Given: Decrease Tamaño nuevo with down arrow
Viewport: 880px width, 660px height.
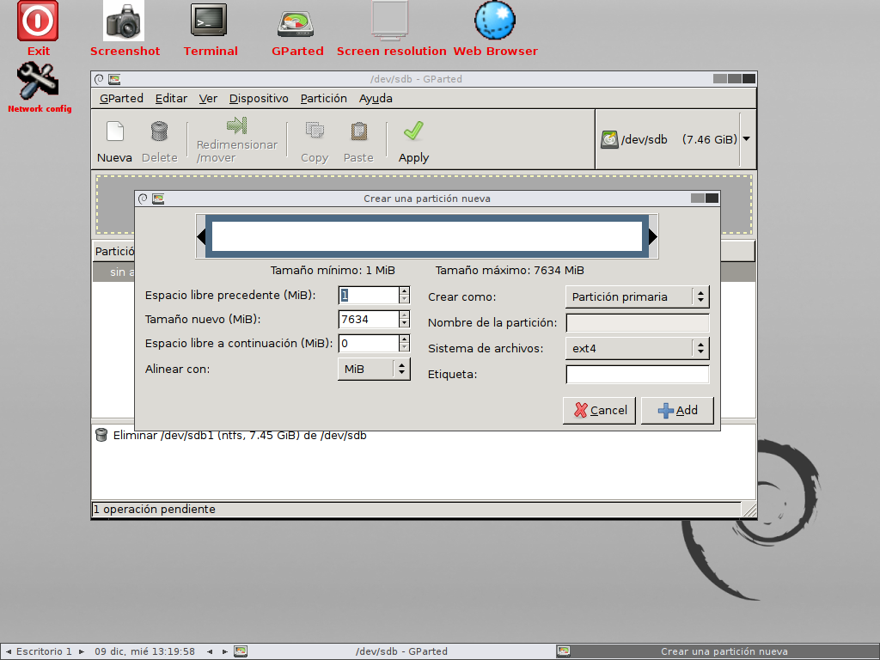Looking at the screenshot, I should pyautogui.click(x=404, y=324).
